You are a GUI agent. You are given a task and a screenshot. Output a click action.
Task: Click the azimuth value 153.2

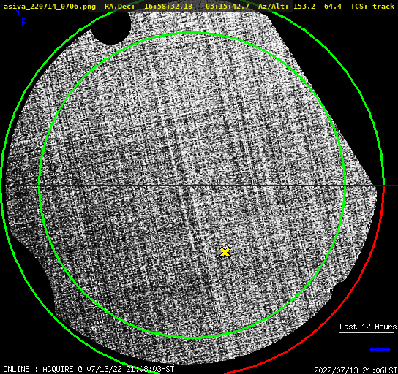pos(304,6)
